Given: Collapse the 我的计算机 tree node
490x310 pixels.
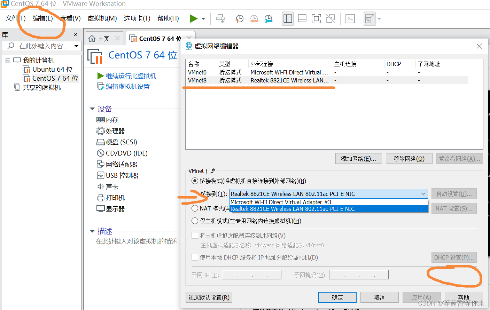Looking at the screenshot, I should [x=8, y=61].
